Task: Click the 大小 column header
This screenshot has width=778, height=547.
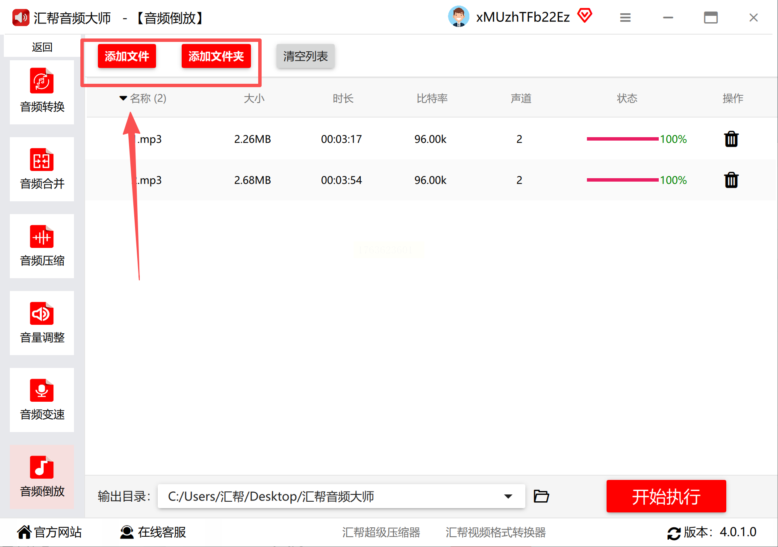Action: pos(254,99)
